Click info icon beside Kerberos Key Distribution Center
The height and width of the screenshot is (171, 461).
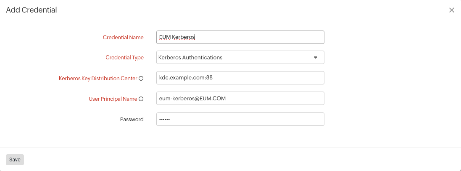[141, 78]
